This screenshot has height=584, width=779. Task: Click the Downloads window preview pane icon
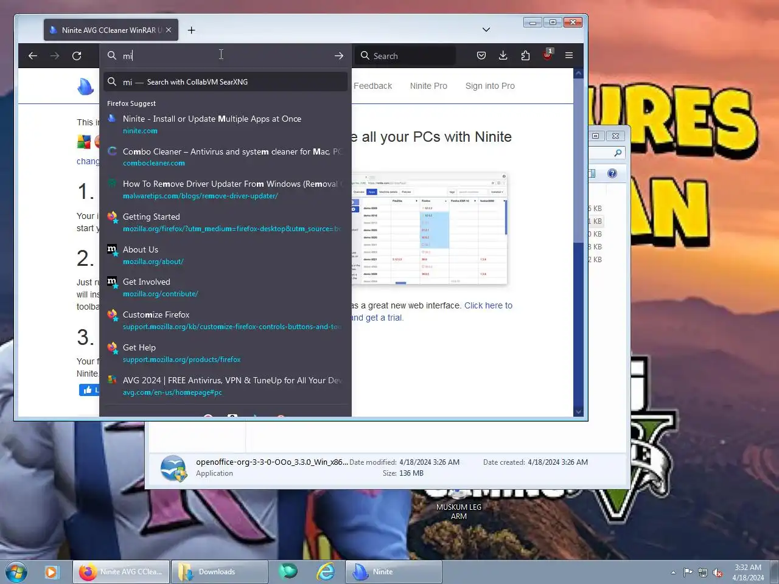[x=592, y=173]
